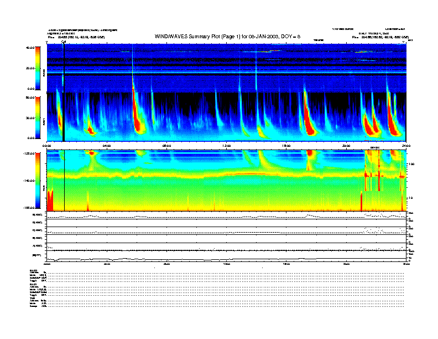
Task: Click the 20:00 label under RAD1 spectrogram
Action: [346, 146]
